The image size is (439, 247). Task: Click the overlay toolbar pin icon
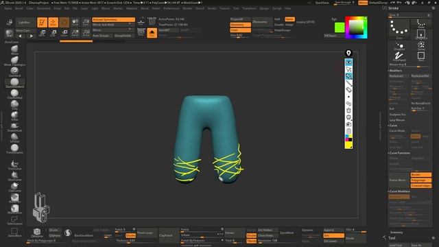(348, 54)
